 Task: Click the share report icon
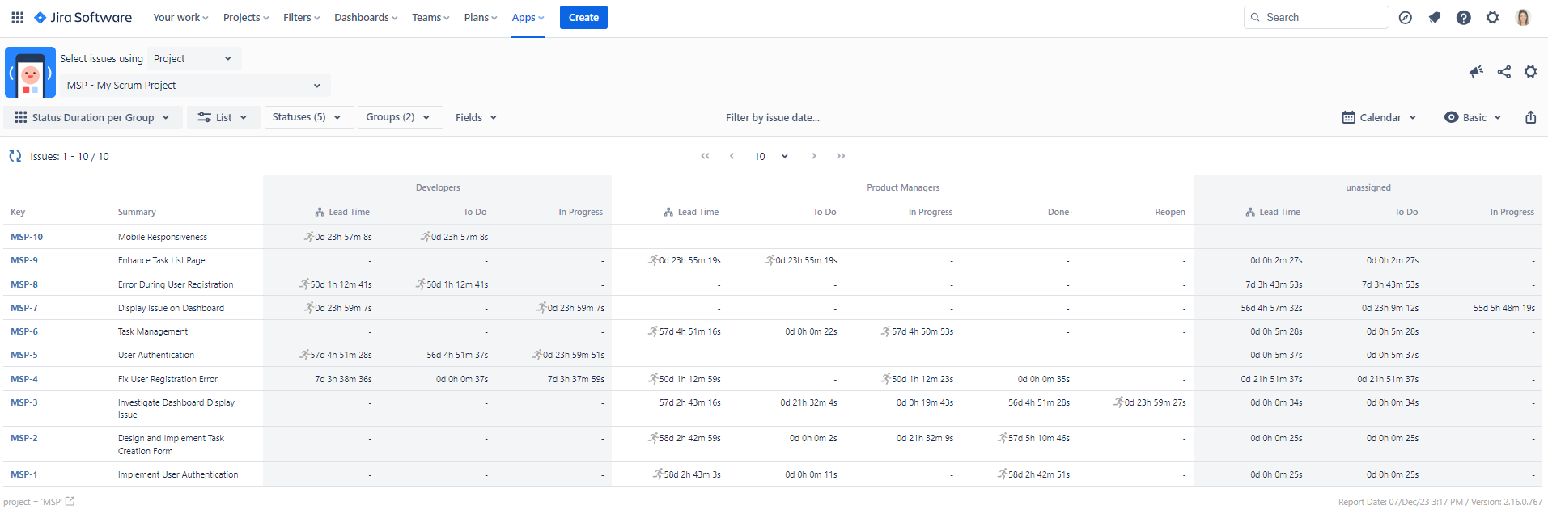(1503, 72)
